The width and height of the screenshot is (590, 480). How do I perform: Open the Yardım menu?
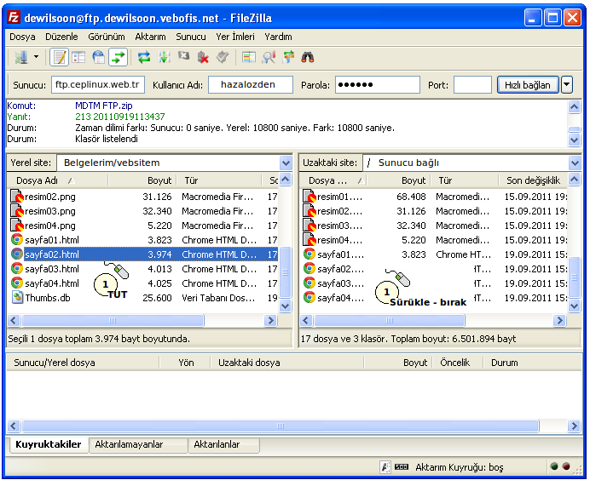tap(279, 37)
